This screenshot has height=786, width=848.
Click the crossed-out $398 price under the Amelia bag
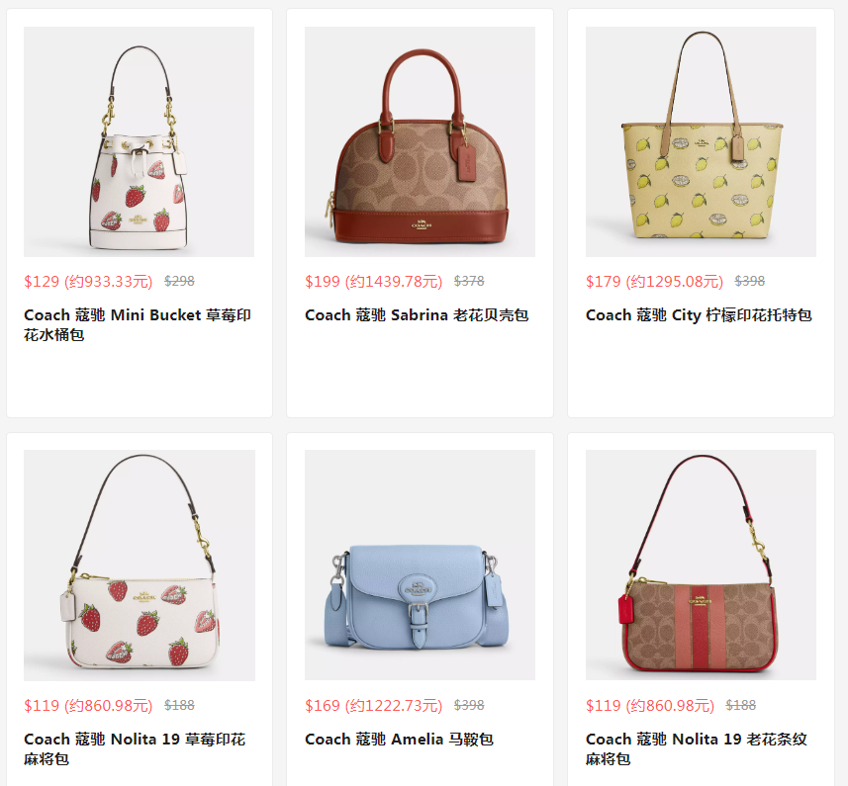pyautogui.click(x=469, y=705)
